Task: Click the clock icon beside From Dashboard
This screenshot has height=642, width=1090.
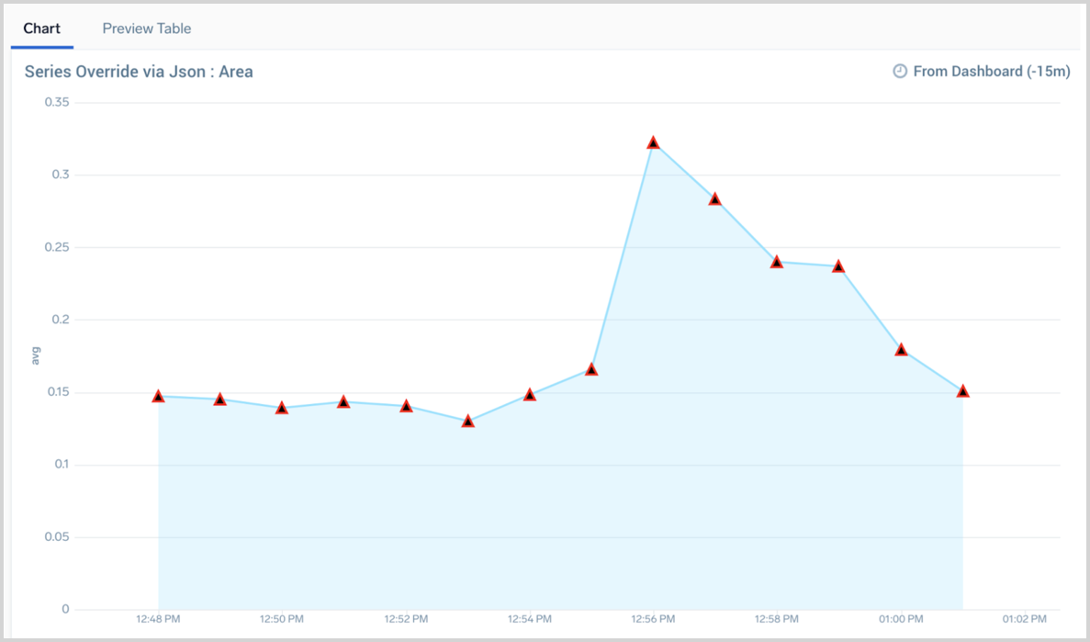Action: click(900, 71)
